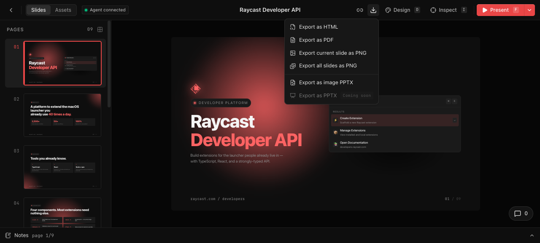
Task: Switch to the Slides tab
Action: (x=38, y=10)
